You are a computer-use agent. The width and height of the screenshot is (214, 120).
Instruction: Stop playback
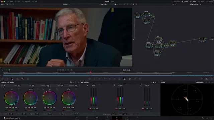click(63, 70)
